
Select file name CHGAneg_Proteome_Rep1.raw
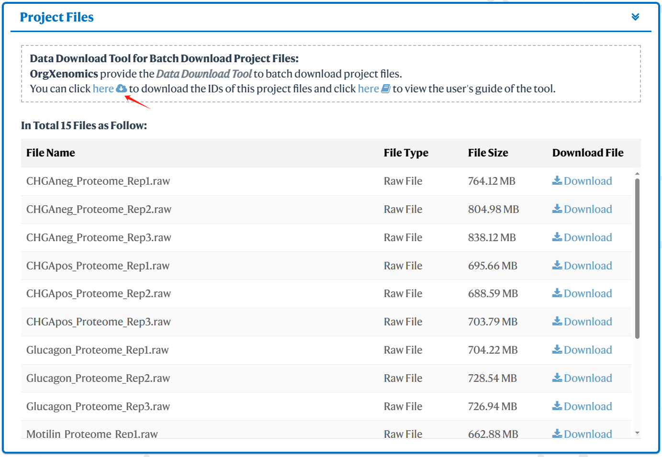point(98,181)
